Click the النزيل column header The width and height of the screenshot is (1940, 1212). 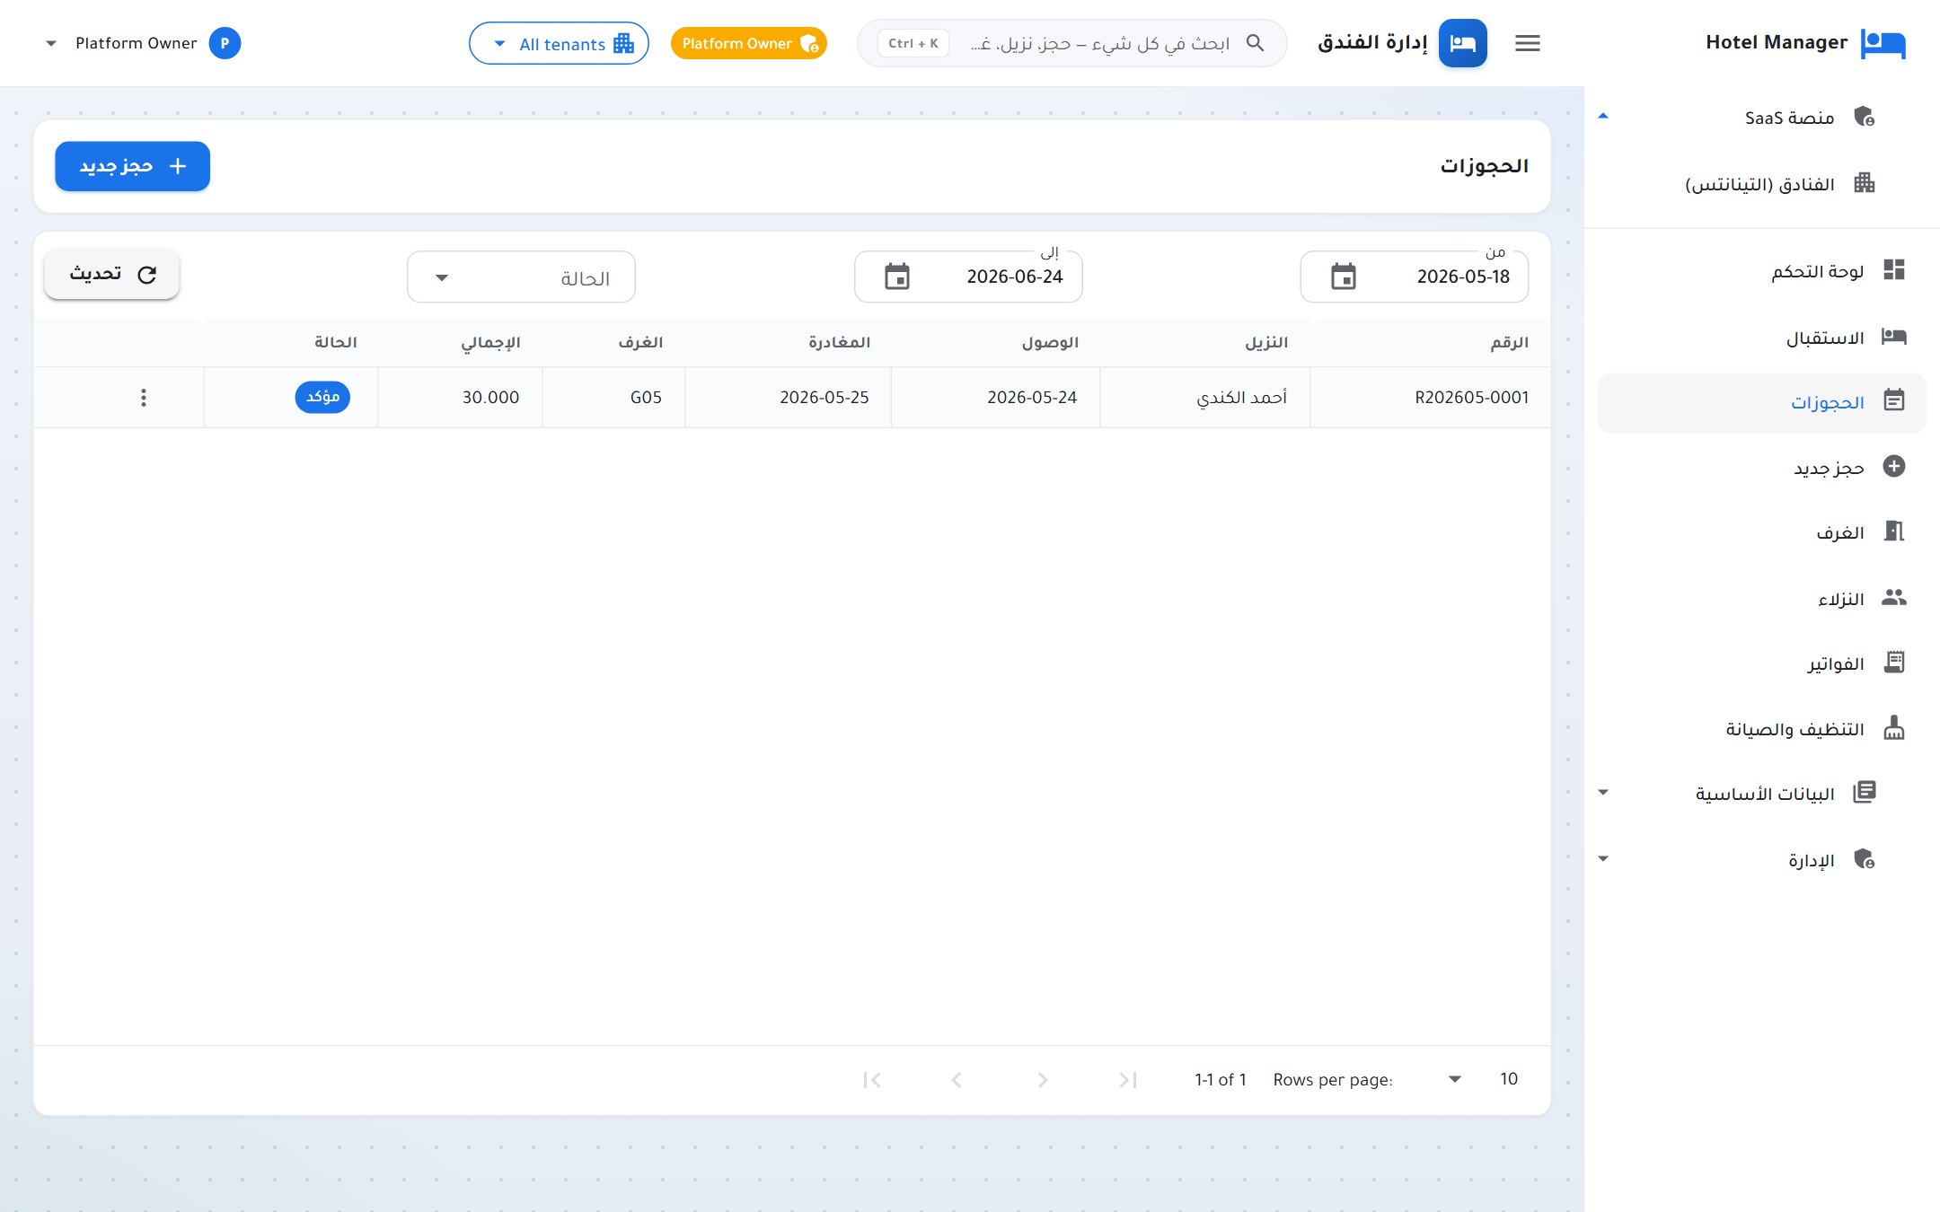(1265, 342)
